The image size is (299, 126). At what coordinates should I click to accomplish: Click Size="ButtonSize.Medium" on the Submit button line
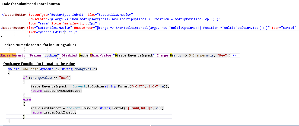[110, 15]
